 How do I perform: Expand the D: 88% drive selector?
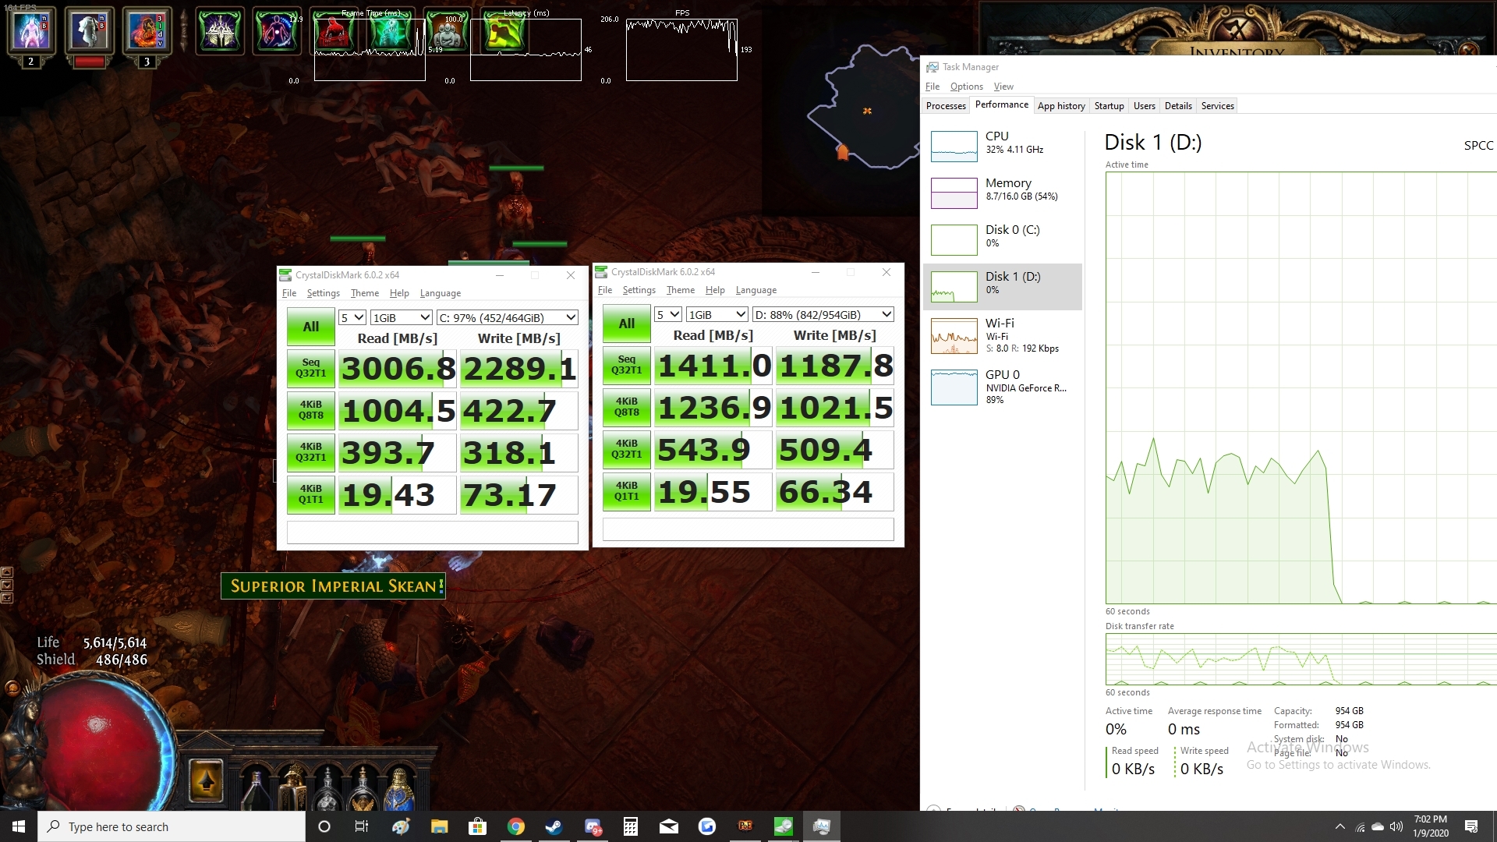point(823,314)
